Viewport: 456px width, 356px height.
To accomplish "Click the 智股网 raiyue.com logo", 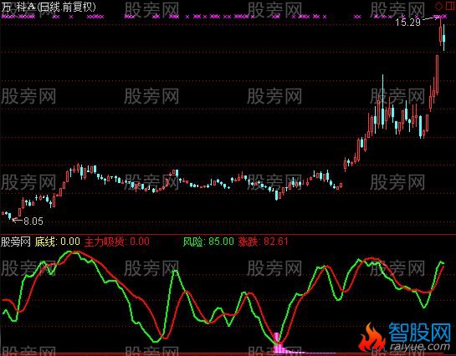I will (405, 337).
